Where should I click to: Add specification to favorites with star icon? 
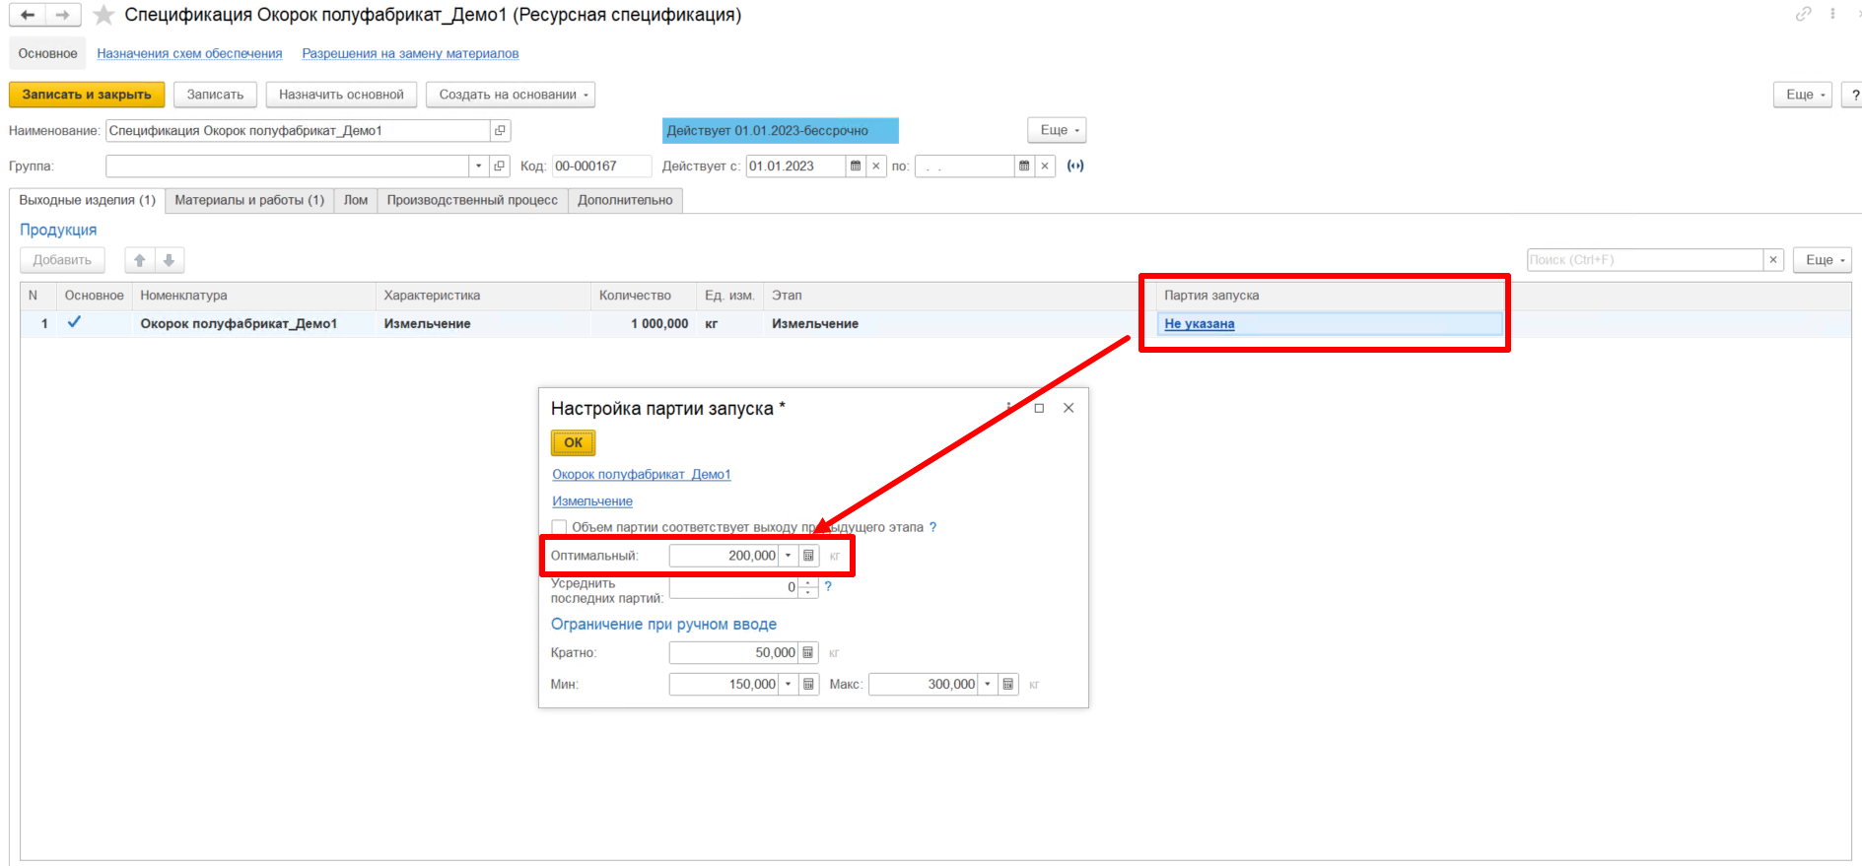tap(103, 15)
